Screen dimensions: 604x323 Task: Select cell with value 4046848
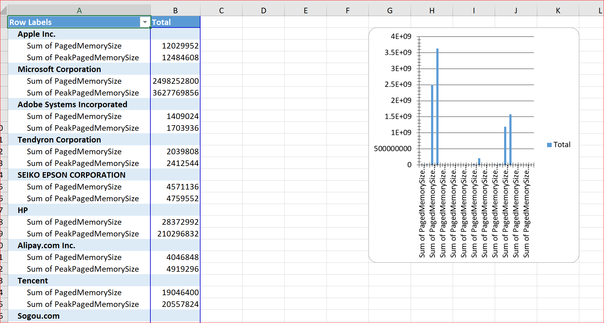click(175, 257)
